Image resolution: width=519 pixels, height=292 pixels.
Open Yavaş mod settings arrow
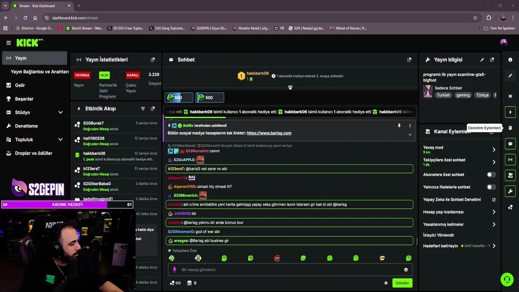(494, 150)
